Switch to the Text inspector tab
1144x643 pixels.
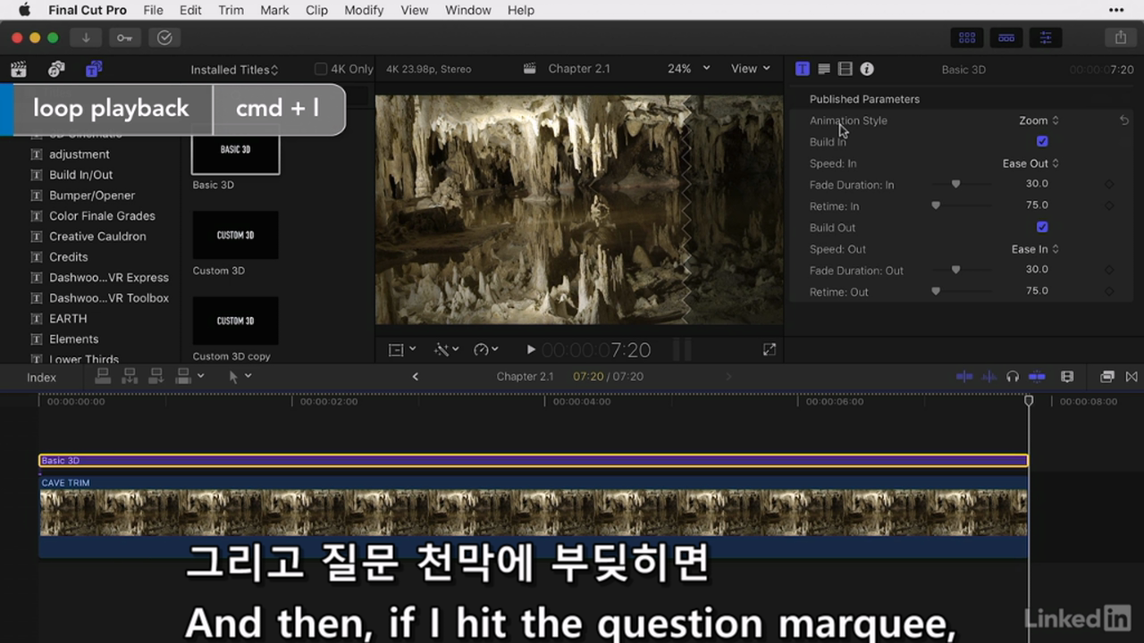824,69
